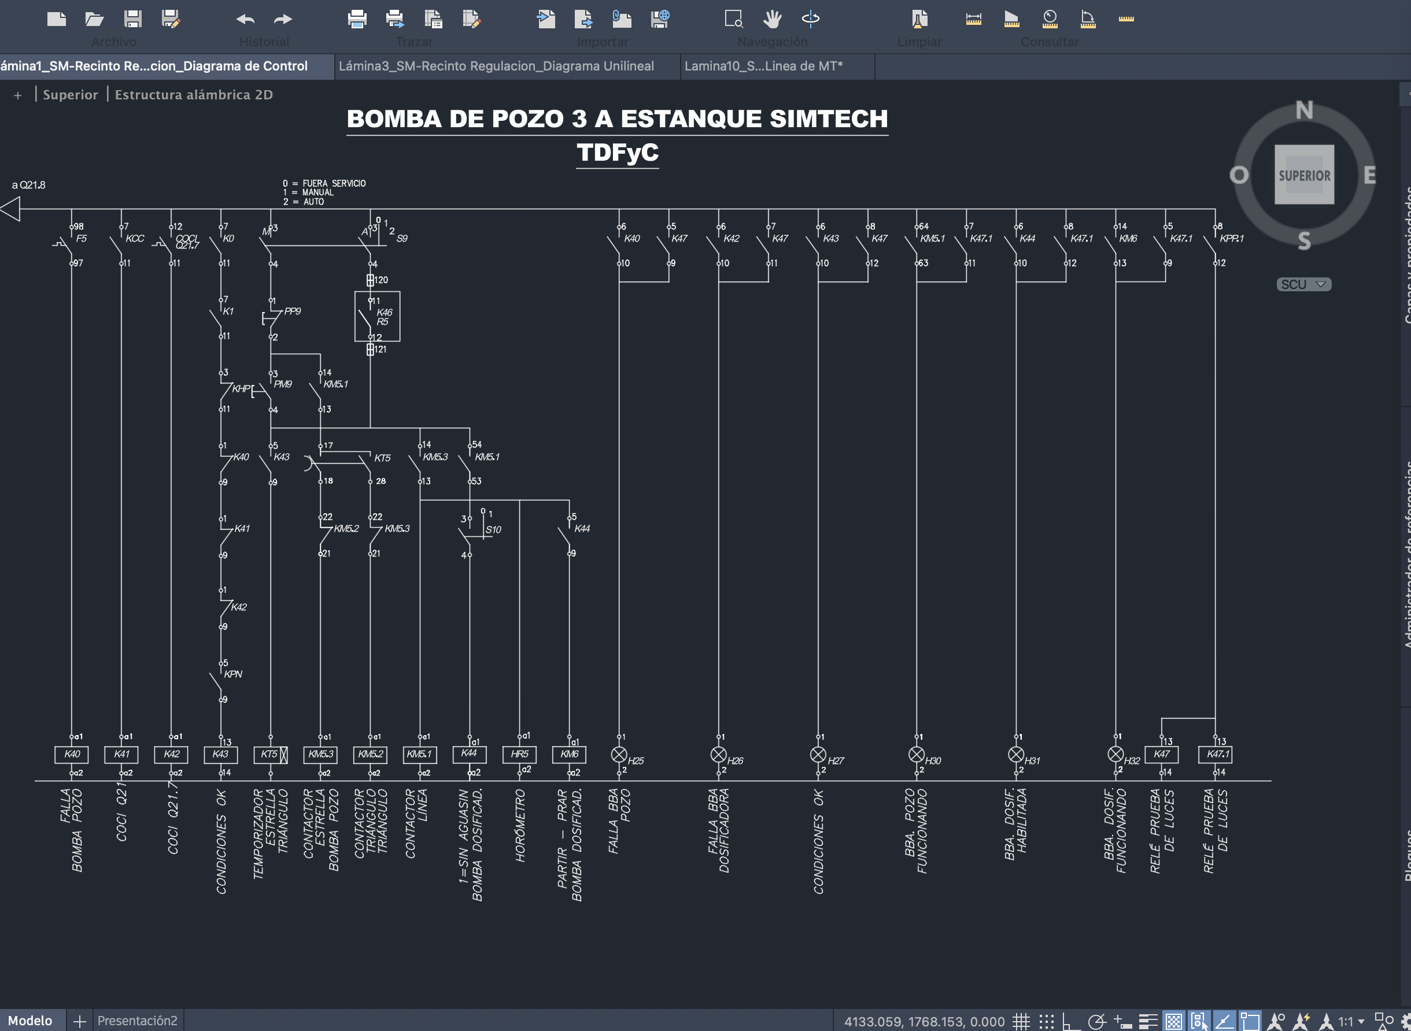
Task: Click the Undo arrow in Historial
Action: tap(245, 19)
